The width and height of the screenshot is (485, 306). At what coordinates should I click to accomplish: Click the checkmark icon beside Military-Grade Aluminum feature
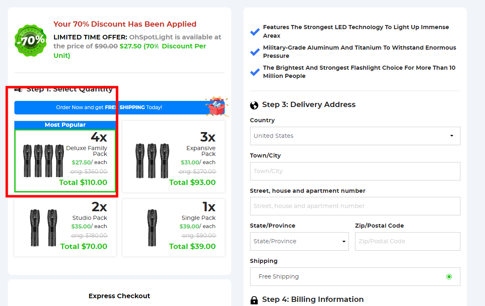pyautogui.click(x=255, y=52)
